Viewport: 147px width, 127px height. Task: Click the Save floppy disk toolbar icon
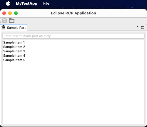click(5, 21)
